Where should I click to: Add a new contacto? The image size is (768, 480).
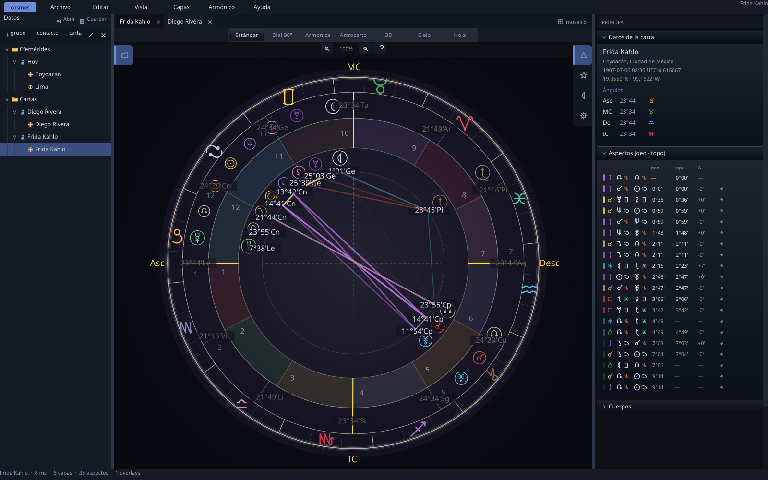tap(45, 33)
